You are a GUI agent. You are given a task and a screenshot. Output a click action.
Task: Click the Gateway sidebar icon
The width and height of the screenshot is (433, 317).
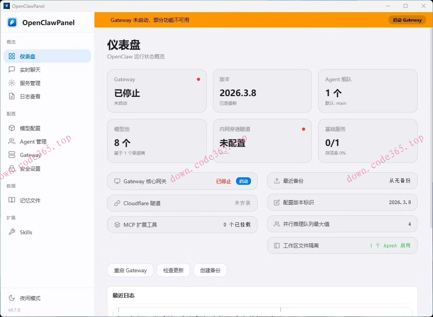(x=13, y=155)
